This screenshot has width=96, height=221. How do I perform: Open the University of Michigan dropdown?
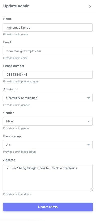pos(48,98)
